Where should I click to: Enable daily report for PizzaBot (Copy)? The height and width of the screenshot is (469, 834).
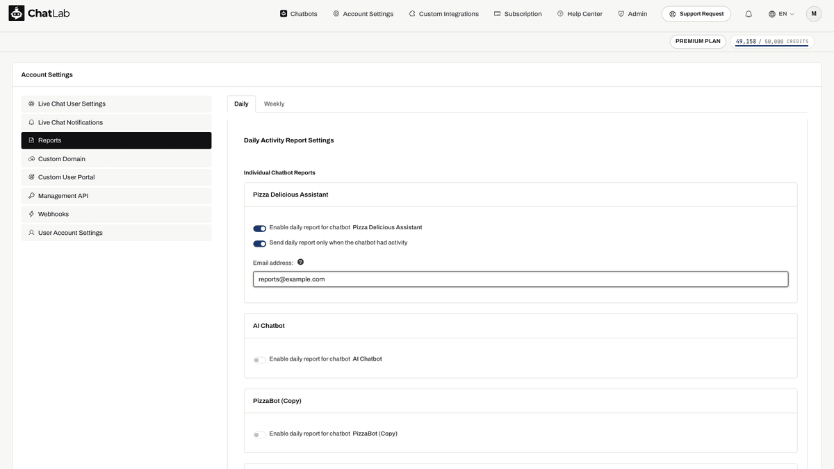259,435
